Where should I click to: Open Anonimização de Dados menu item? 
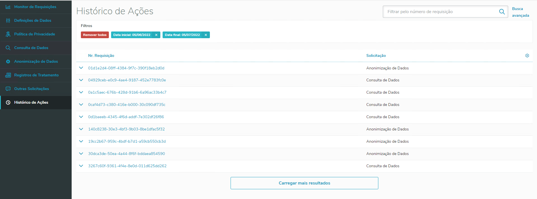[x=36, y=61]
